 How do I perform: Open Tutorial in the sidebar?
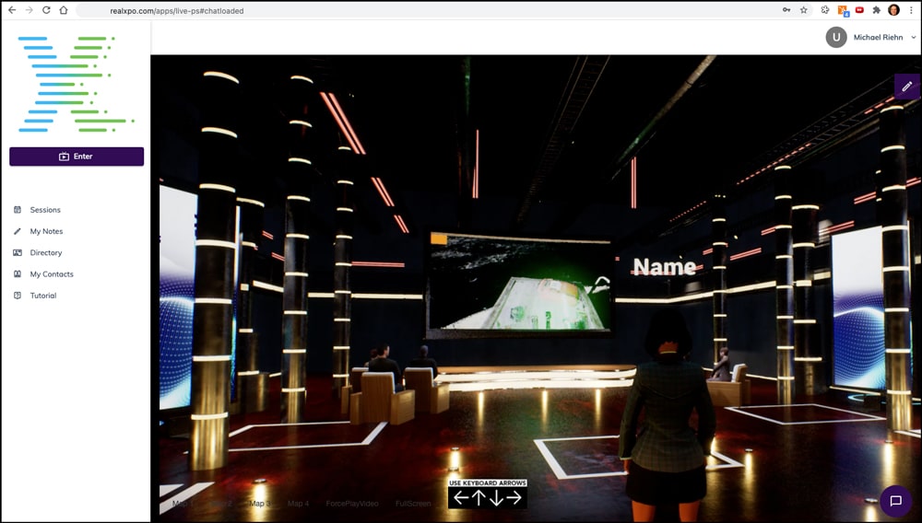[x=43, y=296]
